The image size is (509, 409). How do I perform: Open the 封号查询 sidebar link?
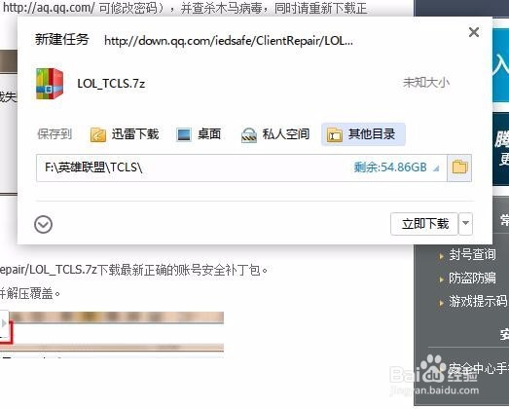tap(472, 254)
